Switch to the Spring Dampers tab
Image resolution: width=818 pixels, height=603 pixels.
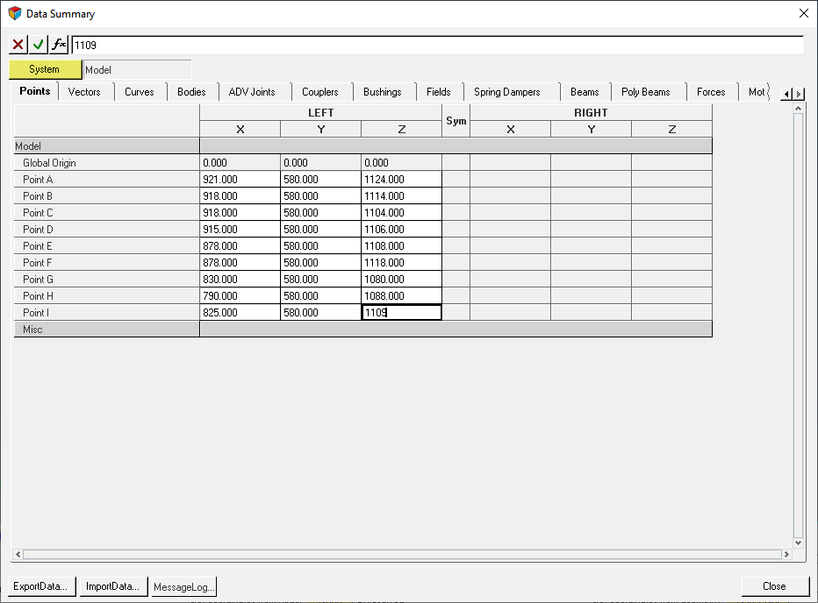click(x=506, y=92)
